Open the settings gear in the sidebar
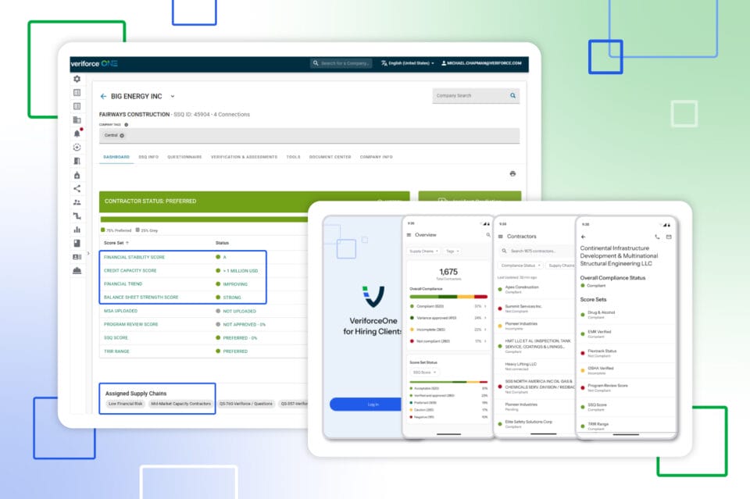The height and width of the screenshot is (499, 750). pos(77,79)
